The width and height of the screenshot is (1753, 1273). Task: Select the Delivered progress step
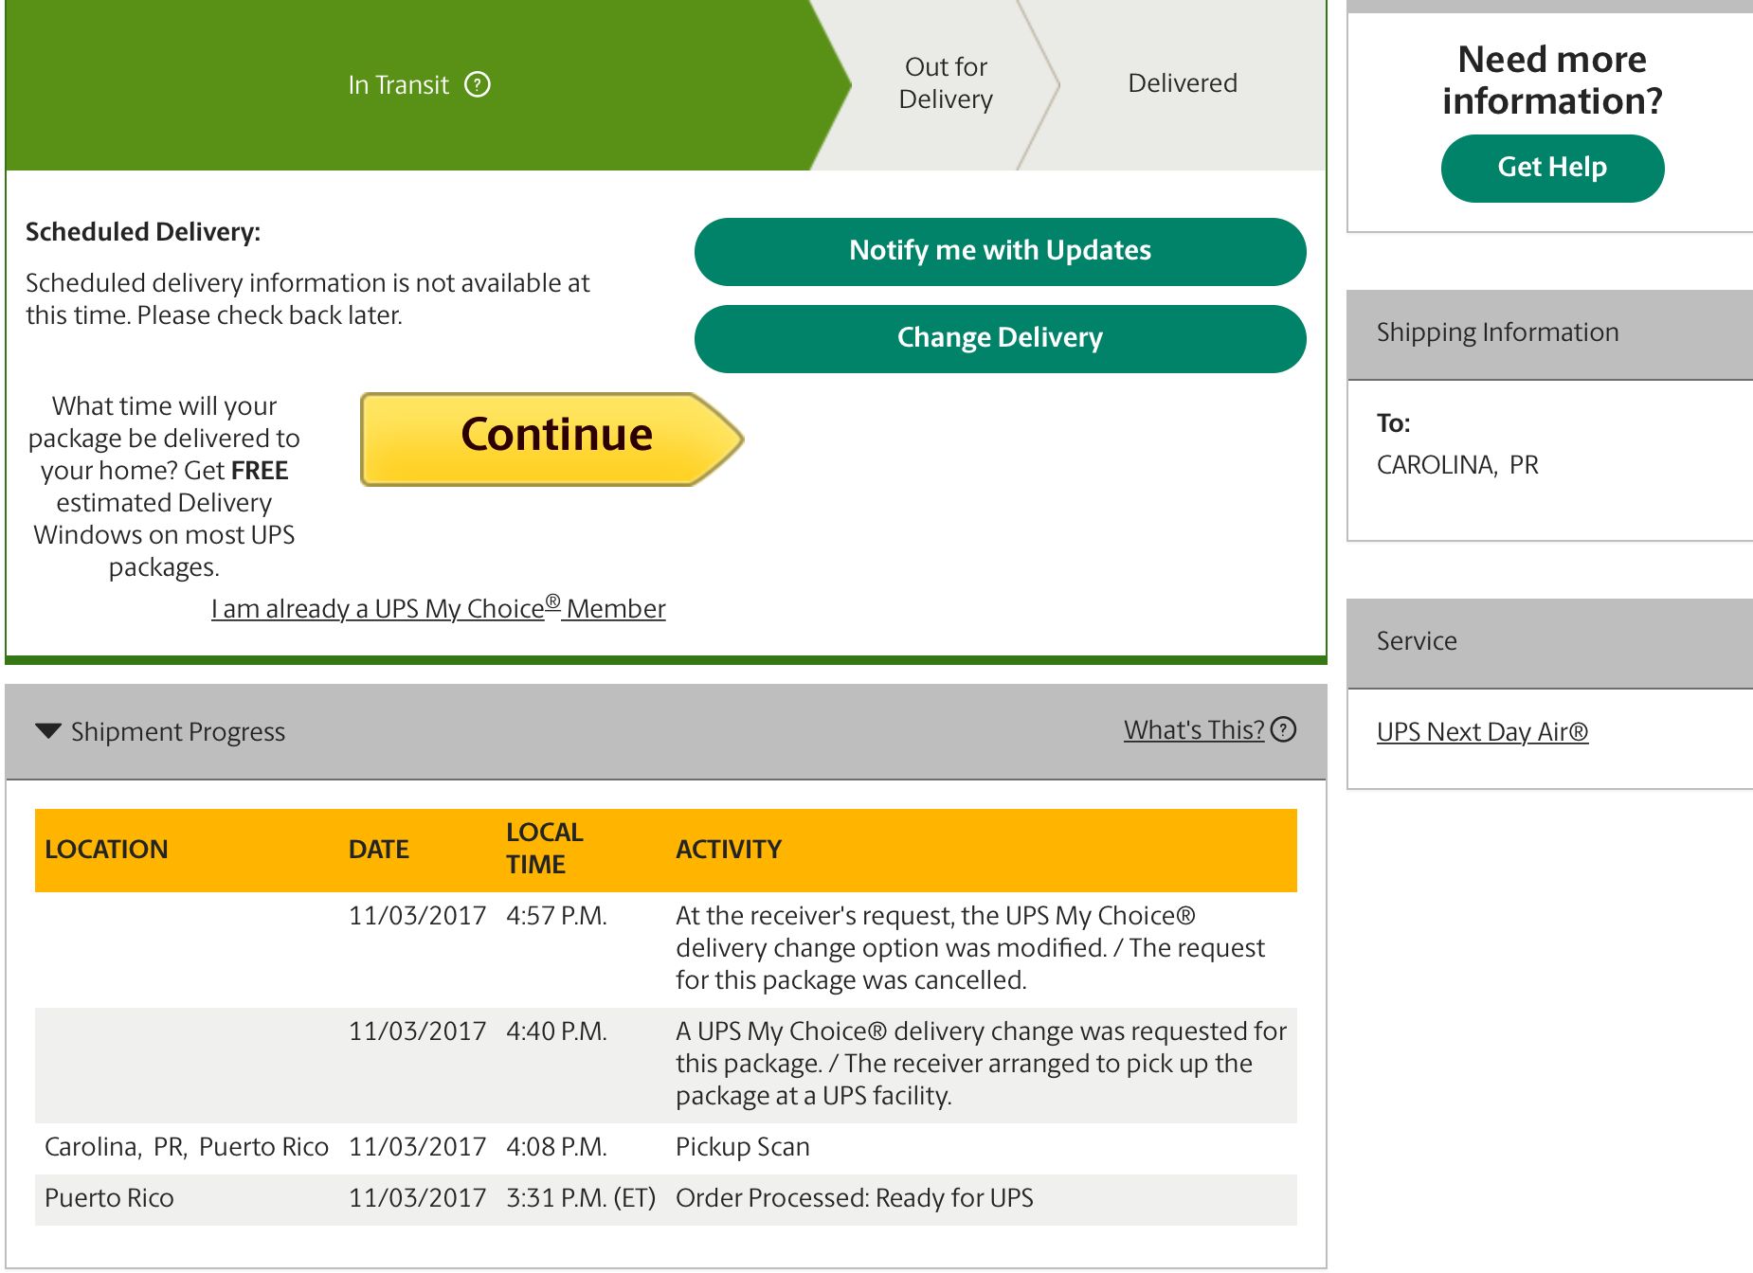1183,83
